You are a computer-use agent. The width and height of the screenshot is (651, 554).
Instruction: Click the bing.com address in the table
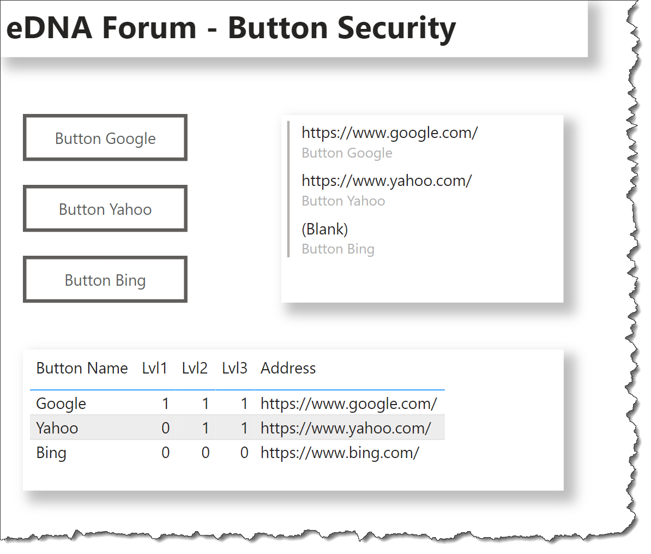tap(340, 453)
